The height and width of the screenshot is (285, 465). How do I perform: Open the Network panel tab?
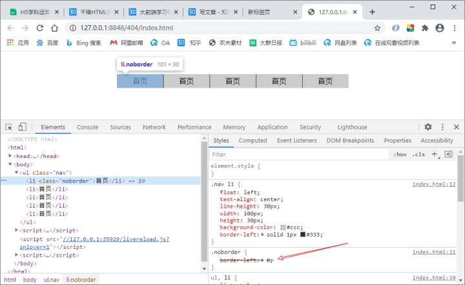click(154, 127)
